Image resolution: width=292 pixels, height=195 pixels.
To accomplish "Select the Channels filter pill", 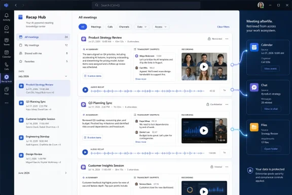I will (x=124, y=27).
